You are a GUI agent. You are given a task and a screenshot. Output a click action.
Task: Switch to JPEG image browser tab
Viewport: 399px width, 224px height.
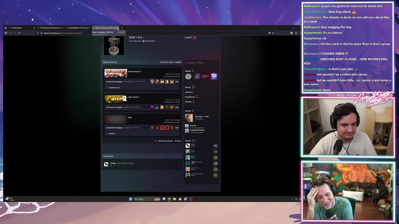[x=78, y=28]
